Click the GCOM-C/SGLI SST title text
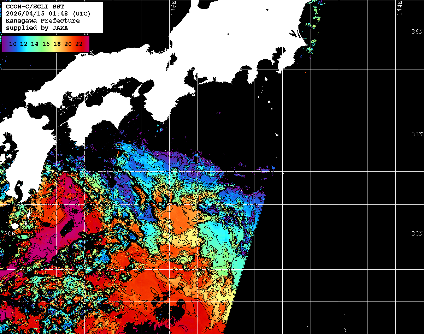 coord(35,7)
